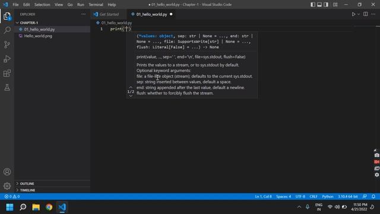380x214 pixels.
Task: Open the Manage gear in activity bar
Action: tap(7, 186)
